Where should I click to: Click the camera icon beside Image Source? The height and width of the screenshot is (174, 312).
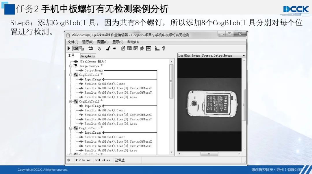(76, 65)
